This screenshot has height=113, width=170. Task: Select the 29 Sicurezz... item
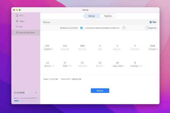pyautogui.click(x=100, y=64)
